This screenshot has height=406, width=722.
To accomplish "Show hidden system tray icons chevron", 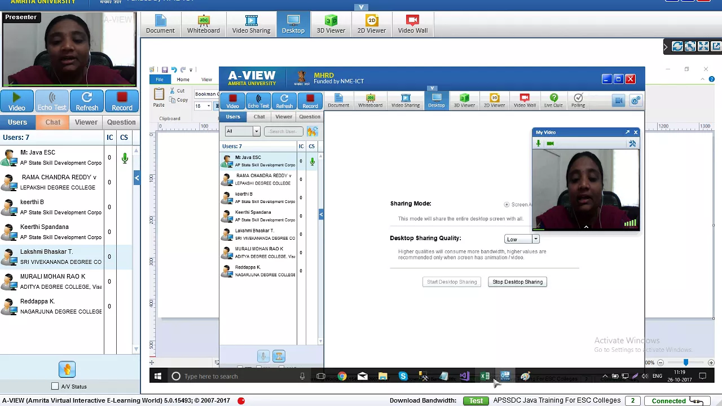I will click(605, 376).
